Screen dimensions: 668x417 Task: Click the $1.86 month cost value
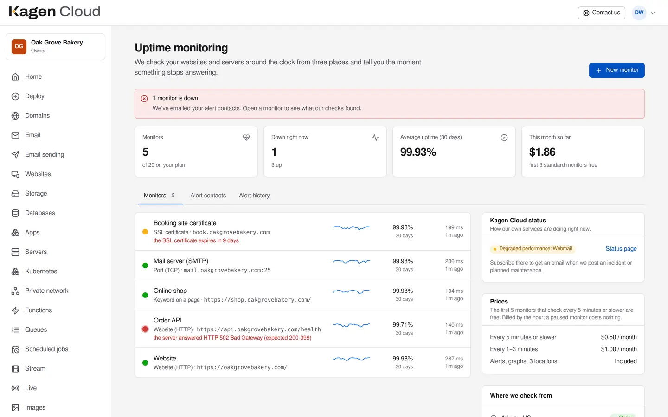pos(542,152)
